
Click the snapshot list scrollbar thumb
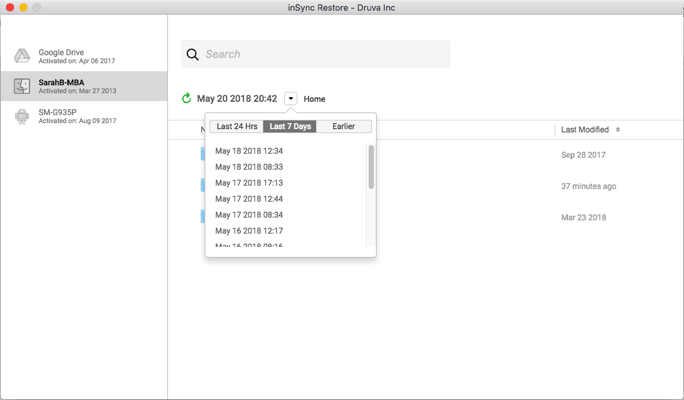(x=371, y=167)
